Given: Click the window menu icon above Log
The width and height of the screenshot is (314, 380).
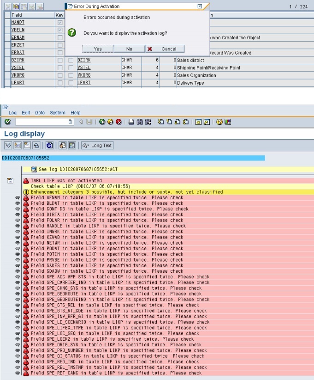Looking at the screenshot, I should point(6,107).
